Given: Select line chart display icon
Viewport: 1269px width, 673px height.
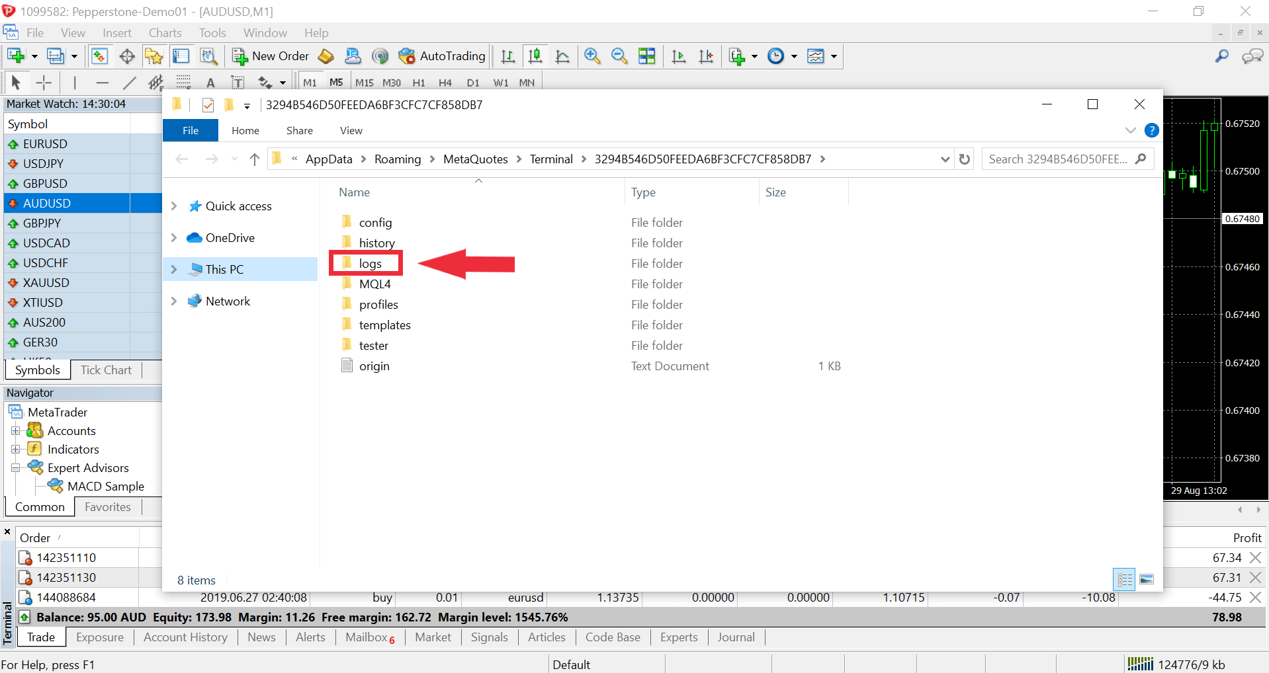Looking at the screenshot, I should 562,56.
